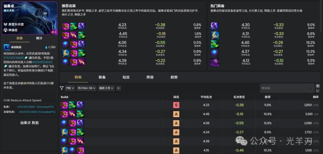Select Blue Buff icon in hot items 4.37 row

215,53
